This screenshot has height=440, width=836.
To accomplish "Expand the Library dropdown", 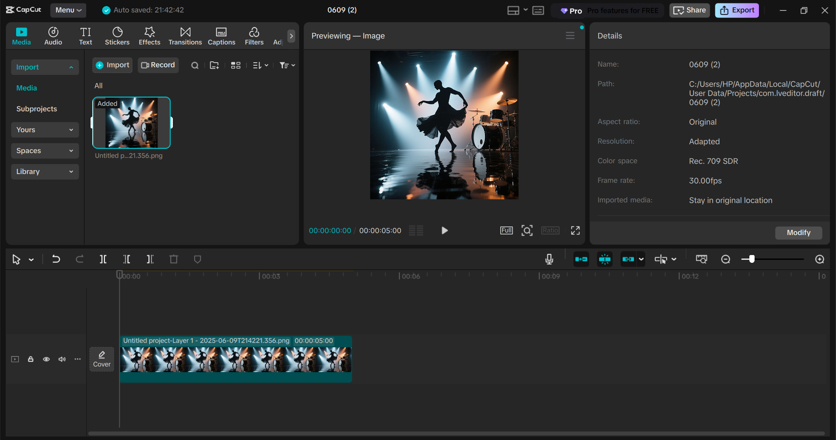I will [45, 171].
